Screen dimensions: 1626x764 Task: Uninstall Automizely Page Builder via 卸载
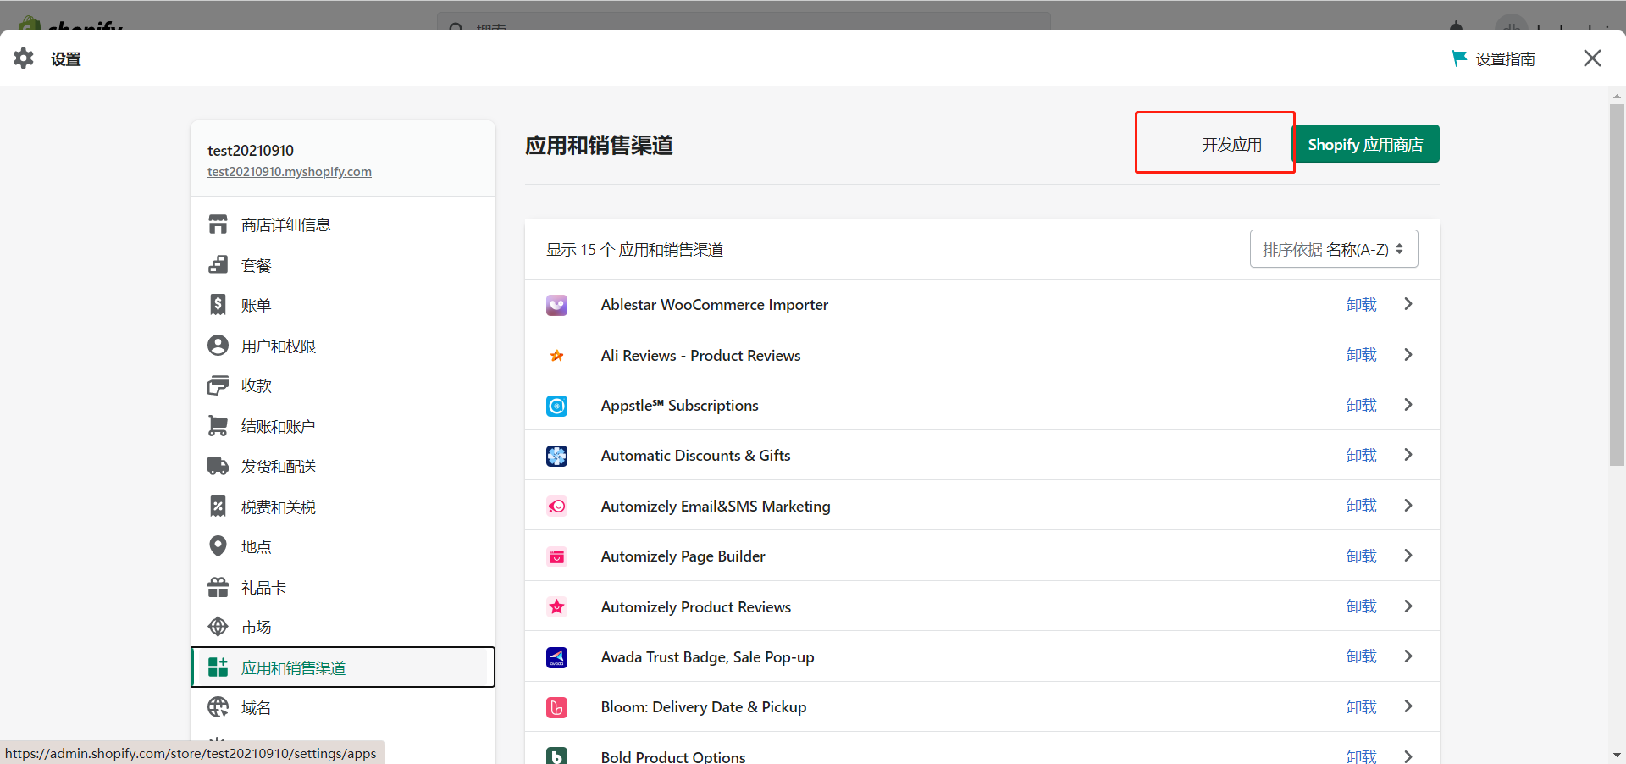click(x=1362, y=556)
